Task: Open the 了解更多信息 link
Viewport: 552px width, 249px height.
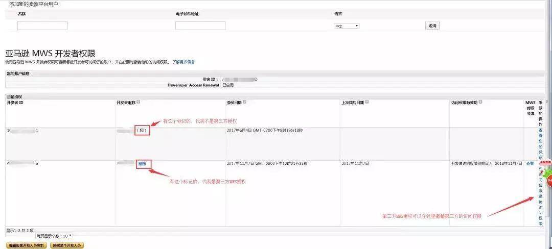Action: (183, 62)
